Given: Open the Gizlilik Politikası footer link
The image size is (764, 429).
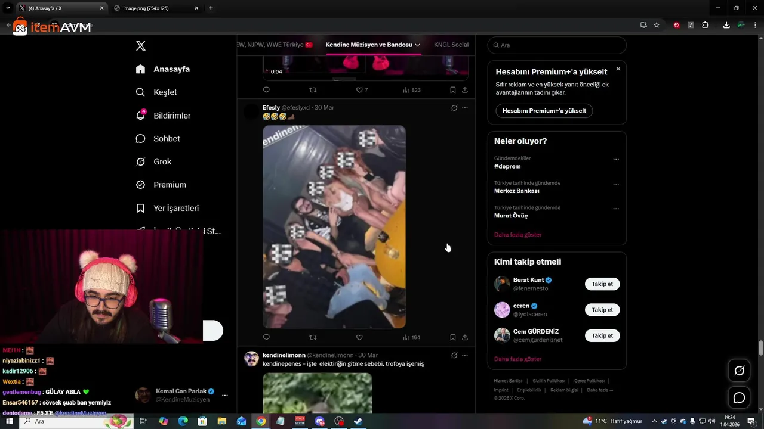Looking at the screenshot, I should tap(549, 381).
